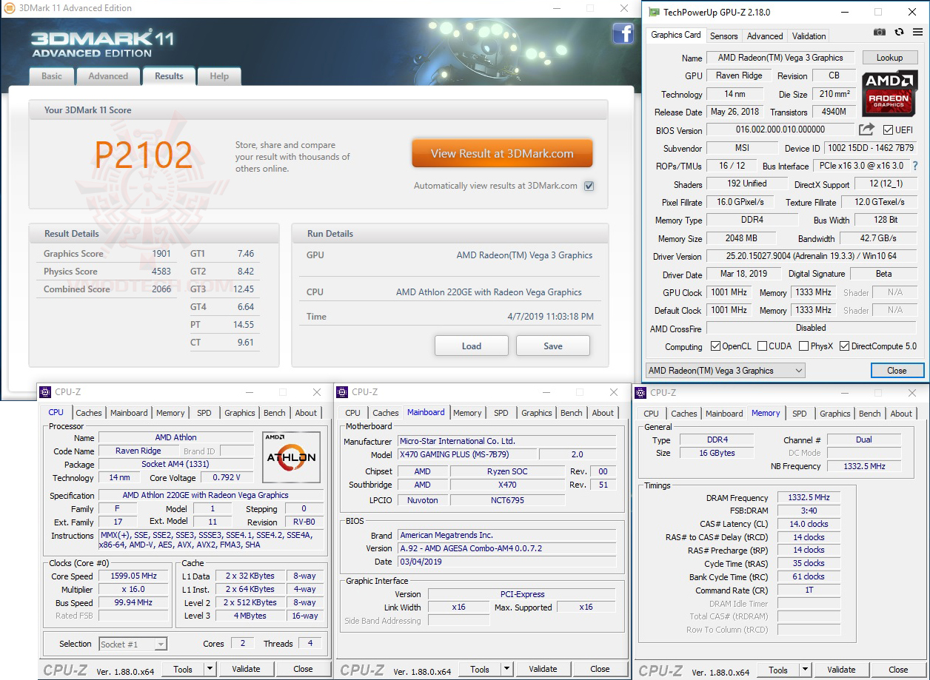Click Validate in CPU-Z Memory window
Image resolution: width=930 pixels, height=680 pixels.
pyautogui.click(x=841, y=670)
